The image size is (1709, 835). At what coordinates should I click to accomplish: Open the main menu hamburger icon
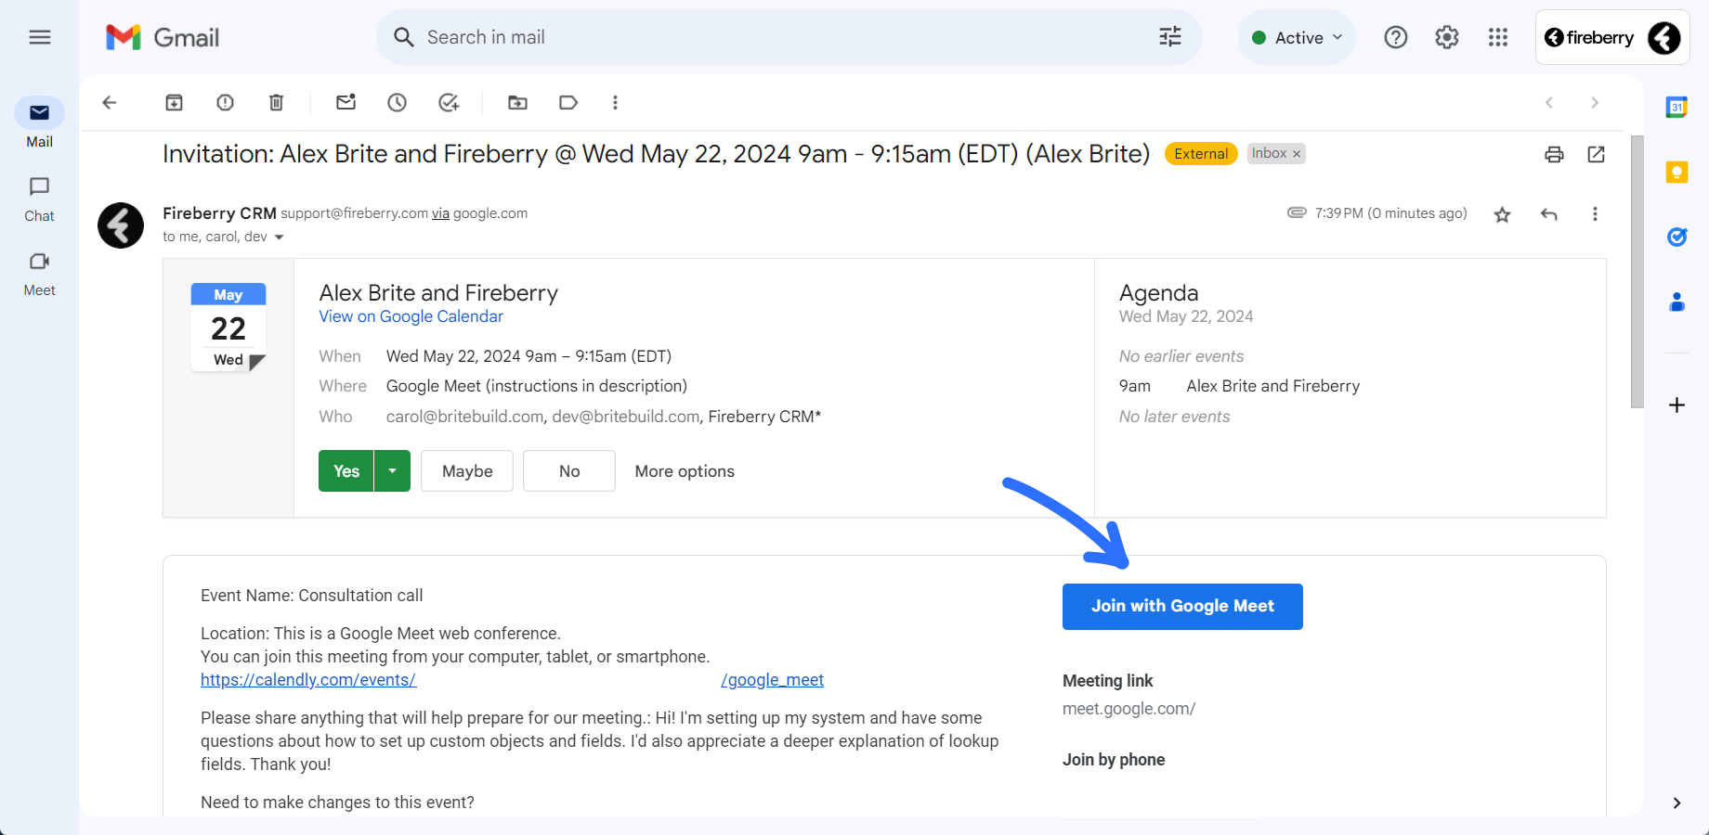pyautogui.click(x=39, y=37)
